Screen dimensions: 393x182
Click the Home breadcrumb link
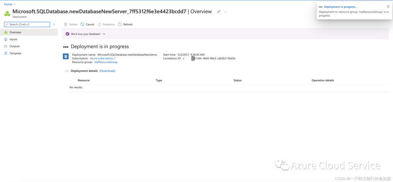[8, 4]
